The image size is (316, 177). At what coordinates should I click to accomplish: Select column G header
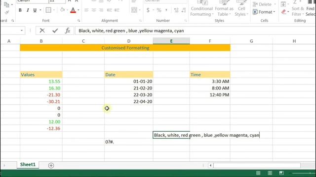coord(251,41)
